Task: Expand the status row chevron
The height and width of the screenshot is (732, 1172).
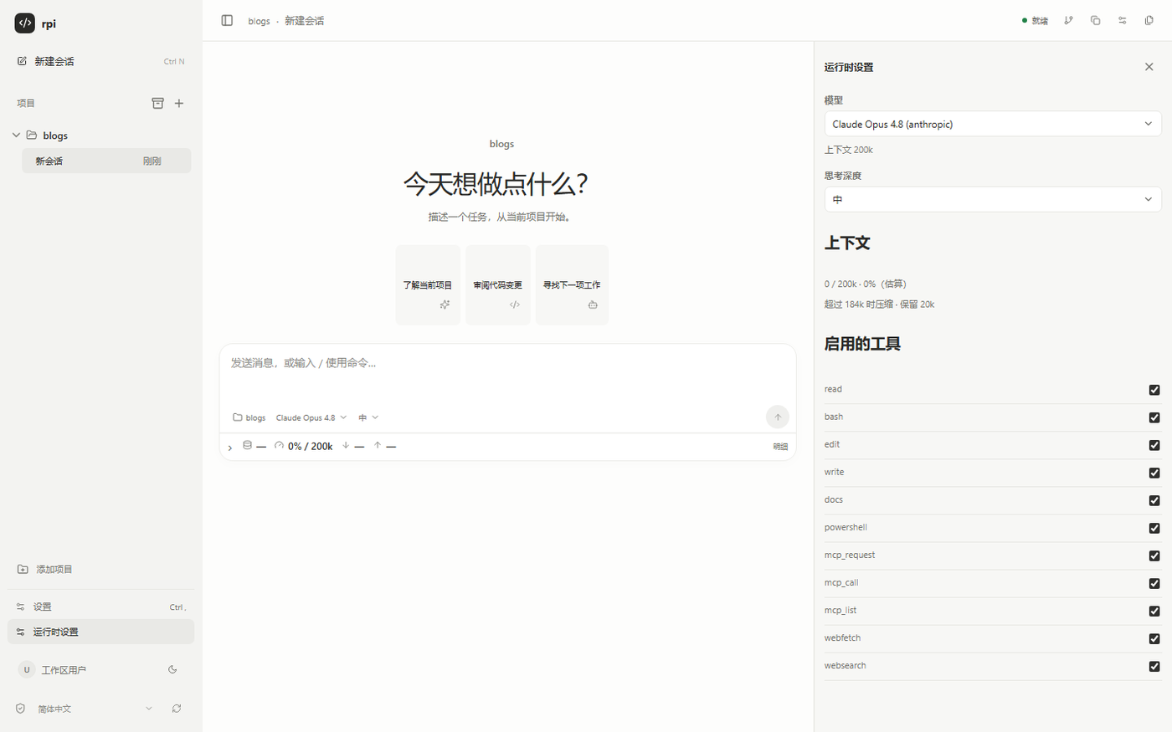Action: tap(230, 448)
